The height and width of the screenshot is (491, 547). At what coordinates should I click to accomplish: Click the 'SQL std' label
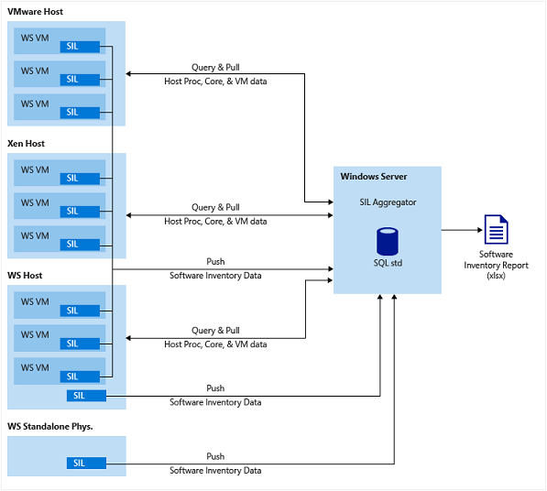pos(388,263)
